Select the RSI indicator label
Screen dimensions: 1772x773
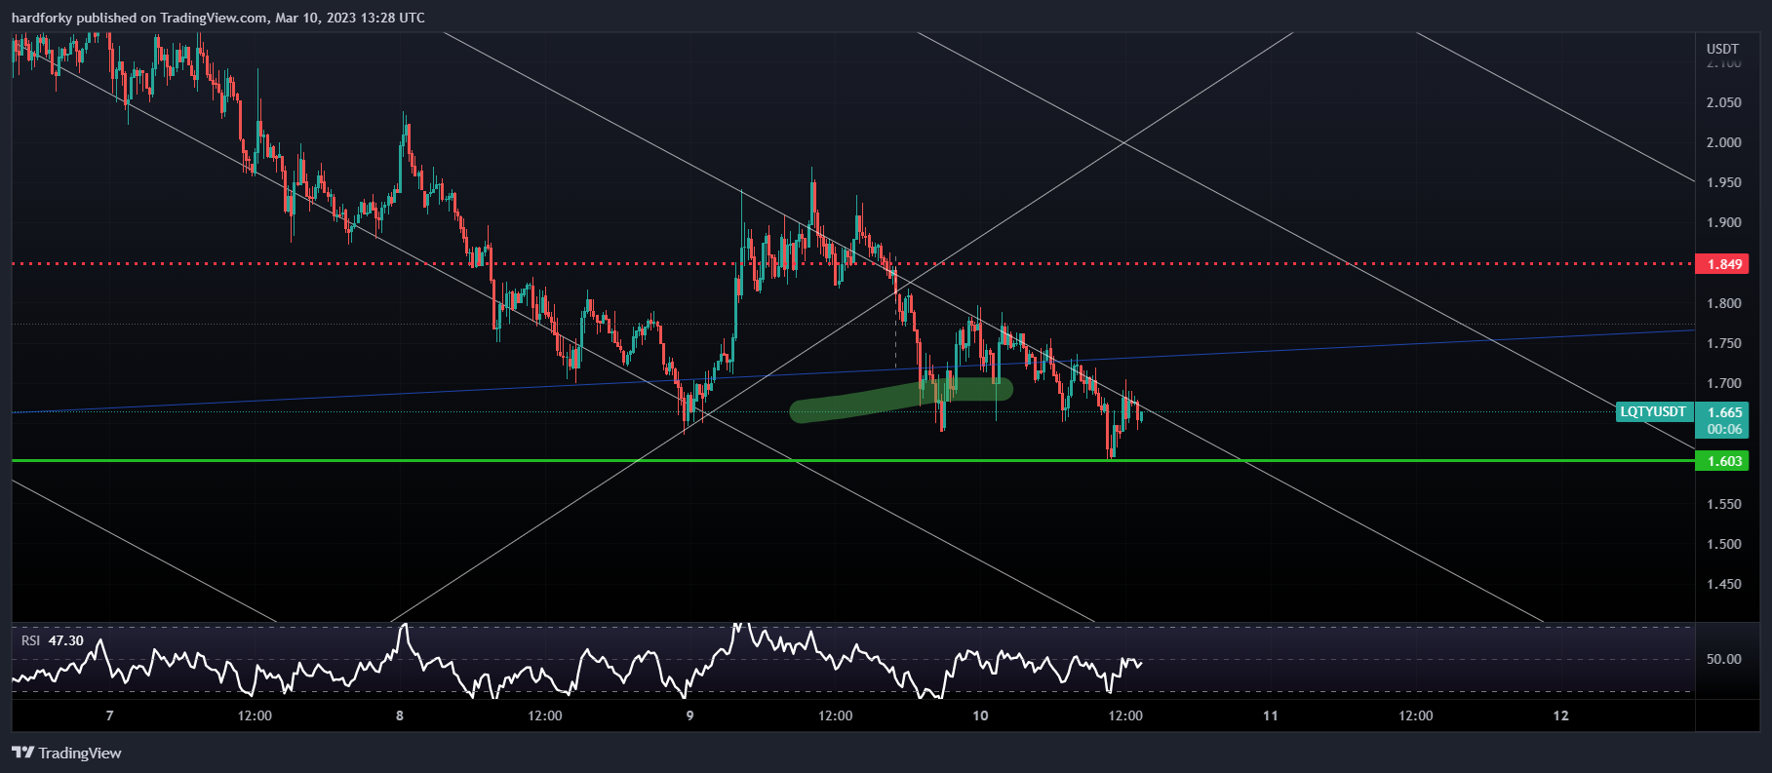click(x=31, y=640)
